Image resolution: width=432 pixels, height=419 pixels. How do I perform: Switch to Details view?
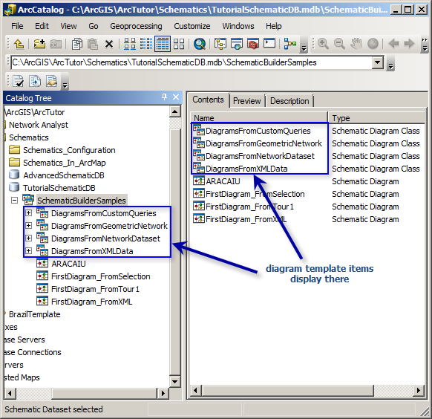coord(163,44)
